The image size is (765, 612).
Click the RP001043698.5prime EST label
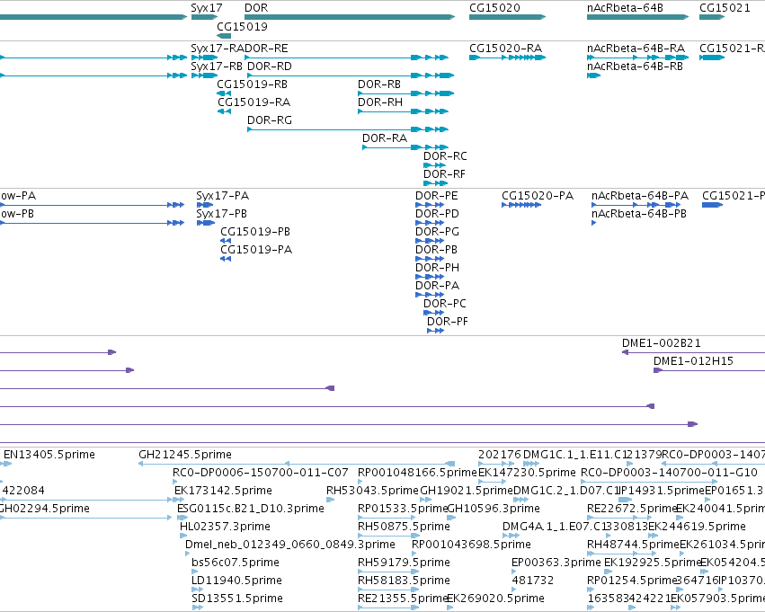(471, 545)
